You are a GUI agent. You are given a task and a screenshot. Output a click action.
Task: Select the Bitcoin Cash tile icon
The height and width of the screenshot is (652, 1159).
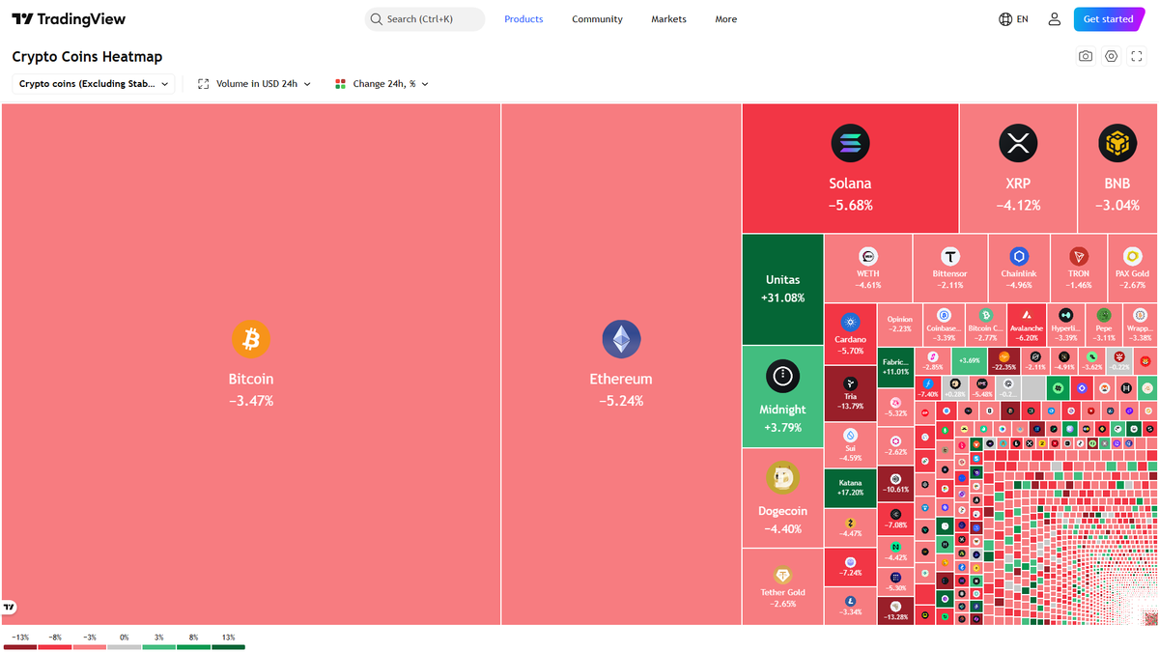(986, 315)
